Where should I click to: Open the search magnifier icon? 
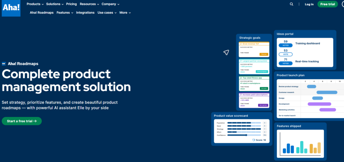[x=291, y=4]
